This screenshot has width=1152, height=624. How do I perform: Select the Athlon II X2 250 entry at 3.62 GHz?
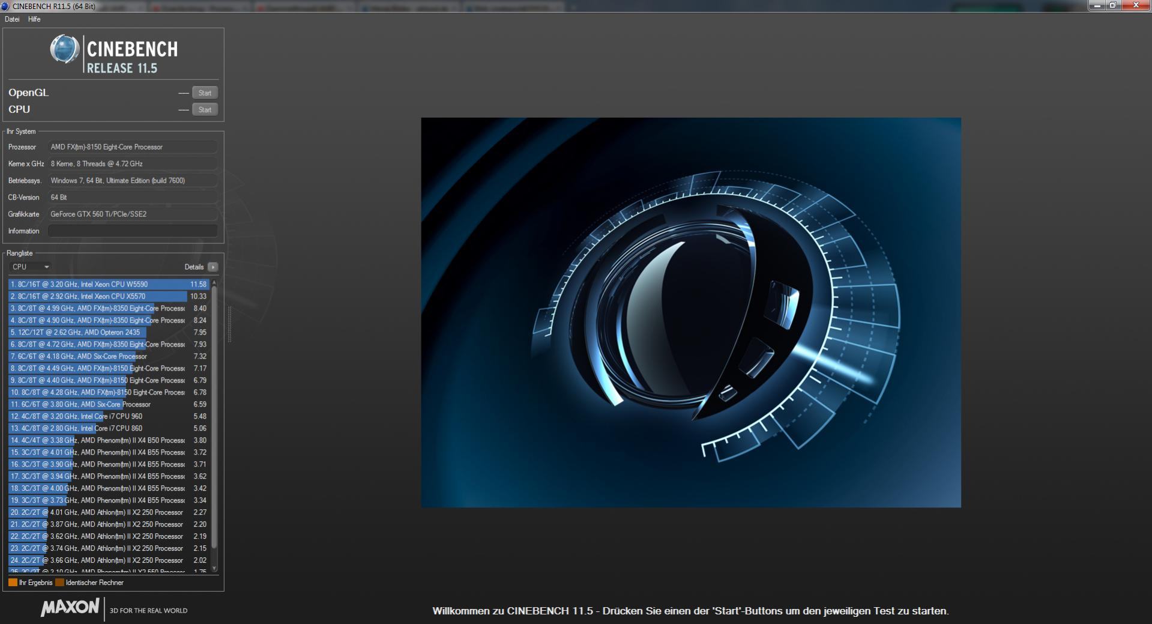[x=109, y=536]
